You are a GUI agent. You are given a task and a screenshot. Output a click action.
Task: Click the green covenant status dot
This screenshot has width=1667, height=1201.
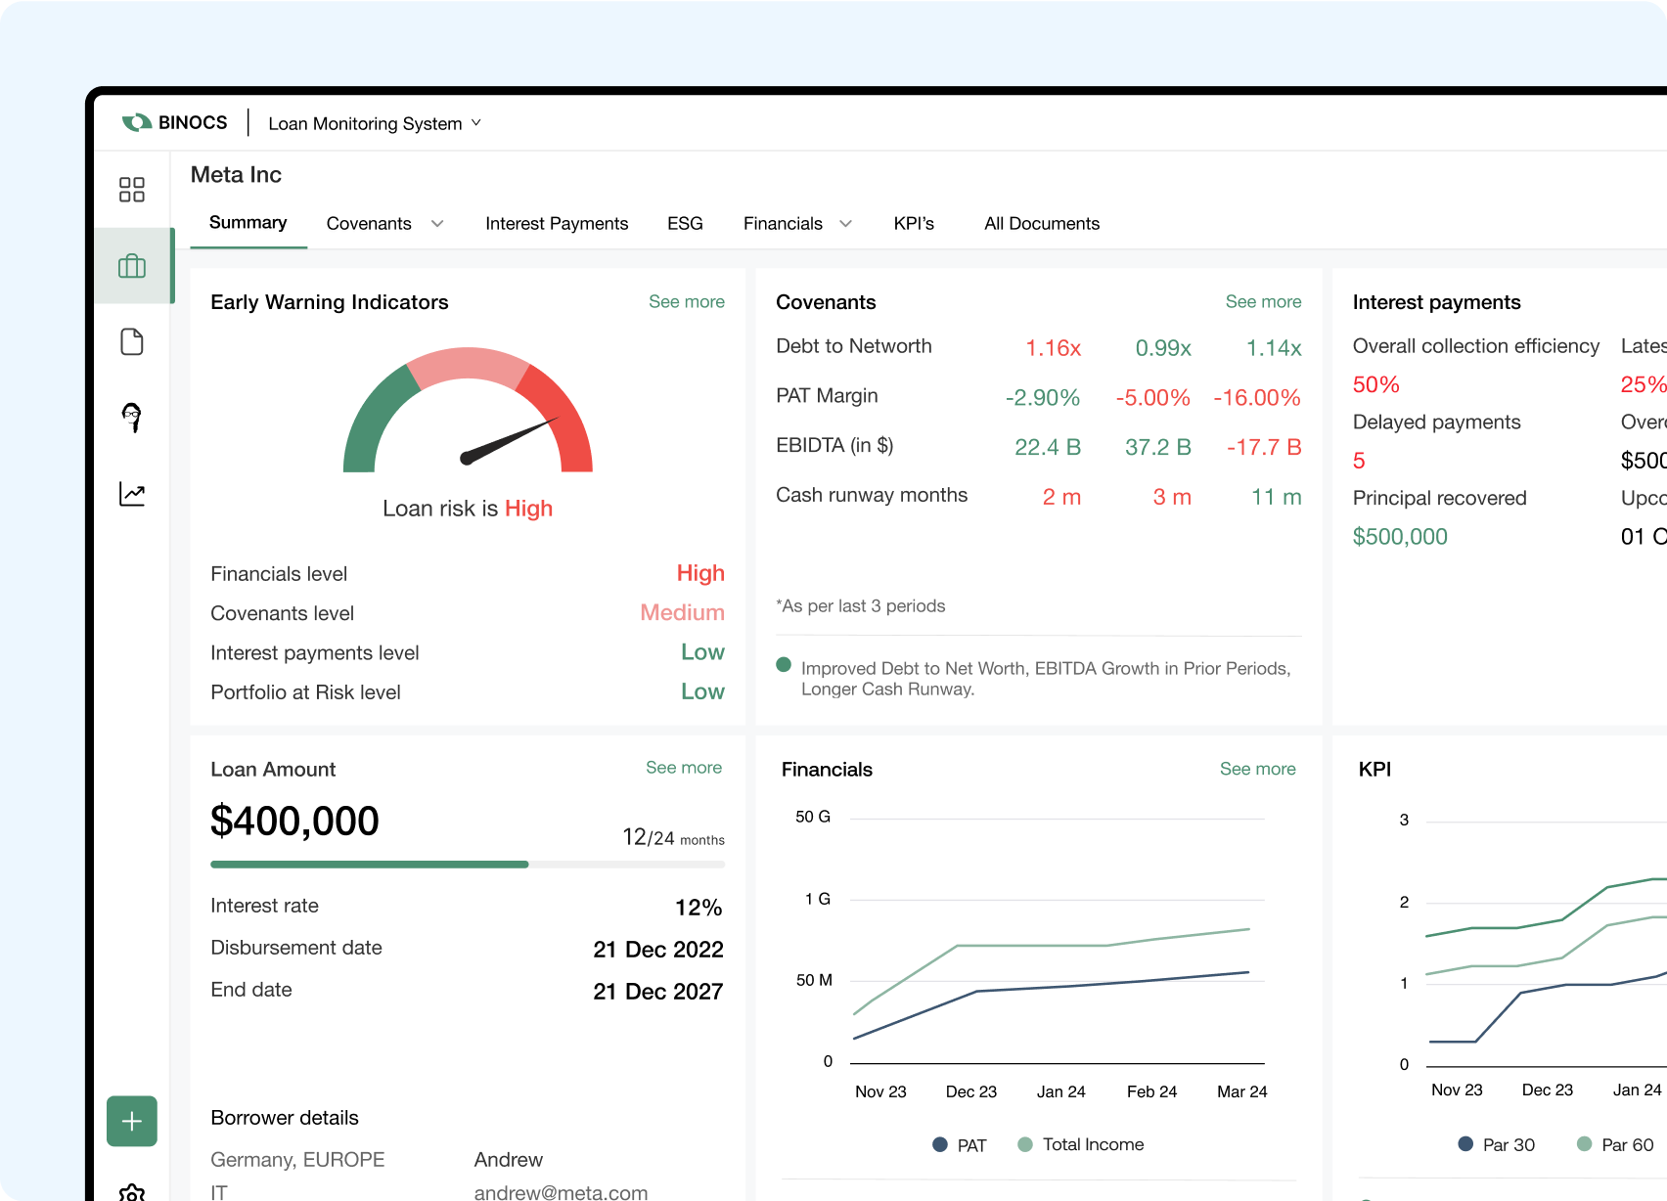(x=784, y=665)
